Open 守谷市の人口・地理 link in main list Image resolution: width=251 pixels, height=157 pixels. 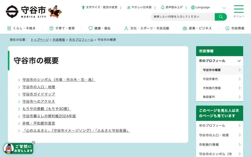tap(39, 87)
